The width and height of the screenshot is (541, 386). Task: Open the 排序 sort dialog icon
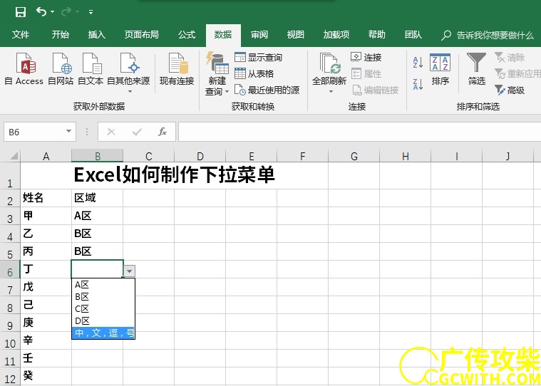tap(440, 70)
